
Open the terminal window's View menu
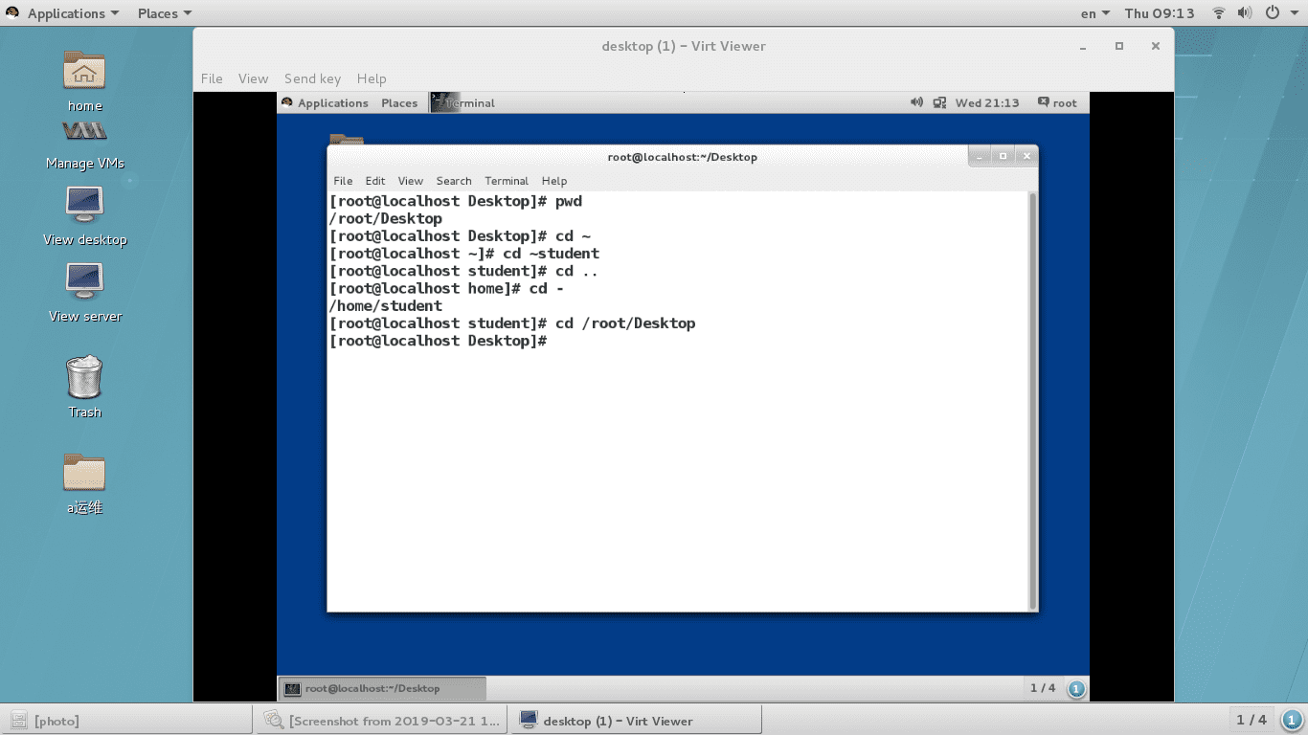411,181
